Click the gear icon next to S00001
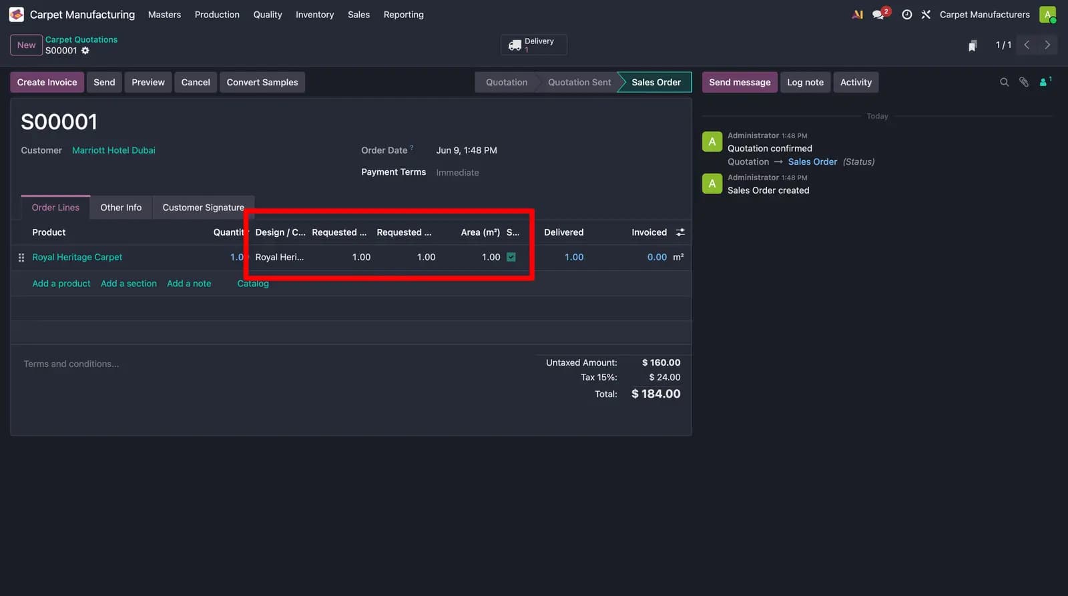Viewport: 1068px width, 596px height. click(x=85, y=51)
